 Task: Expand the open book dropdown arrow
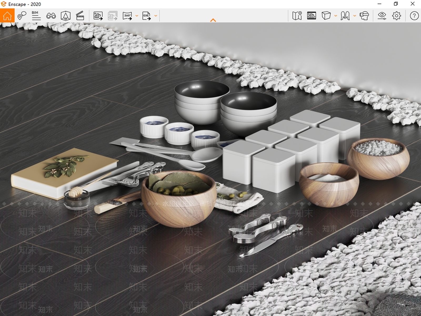355,16
